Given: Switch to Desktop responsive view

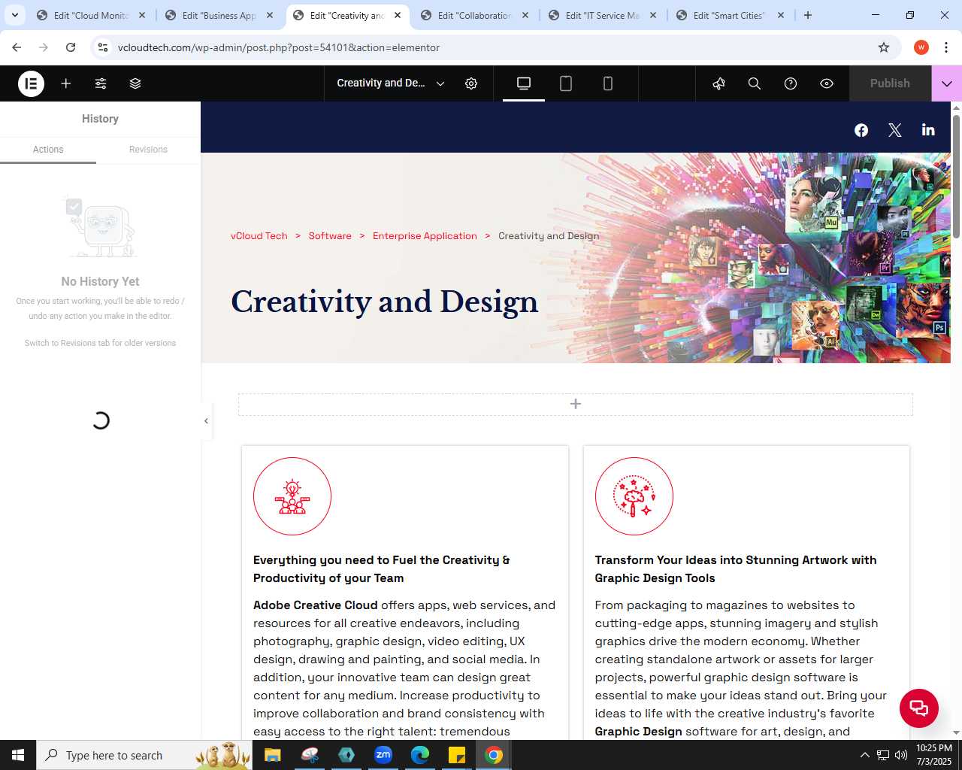Looking at the screenshot, I should (x=524, y=83).
